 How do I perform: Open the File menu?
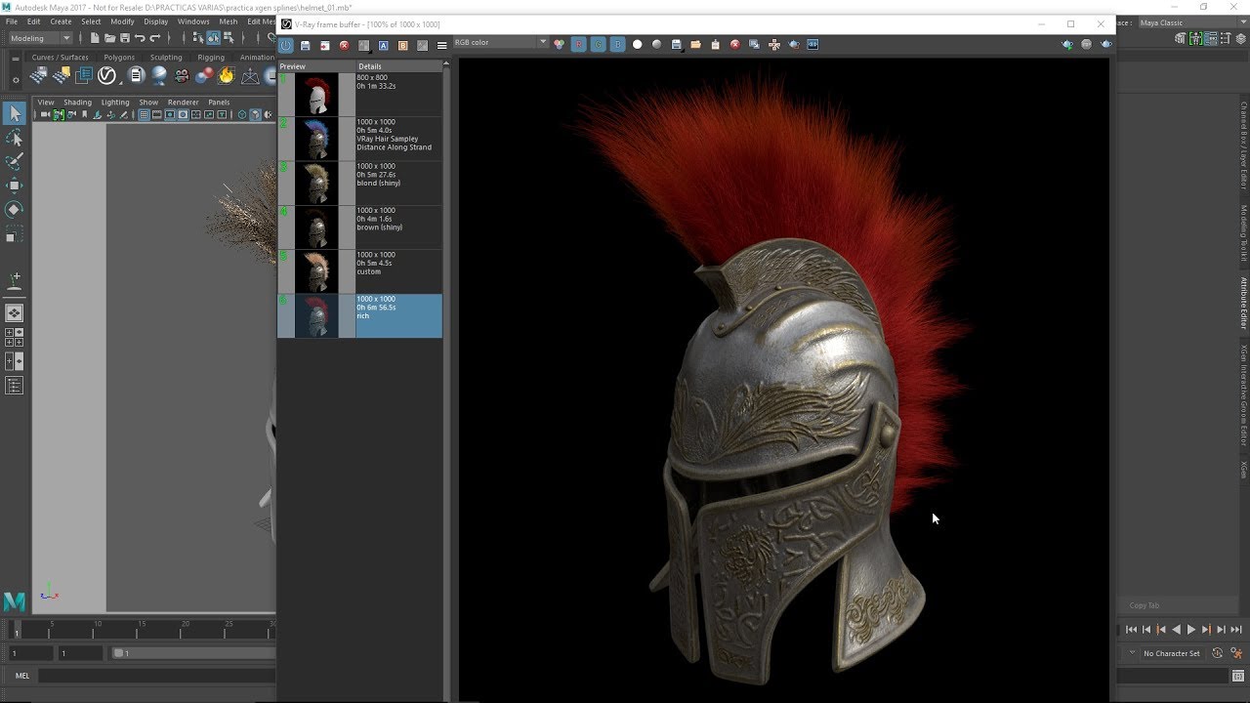click(12, 21)
